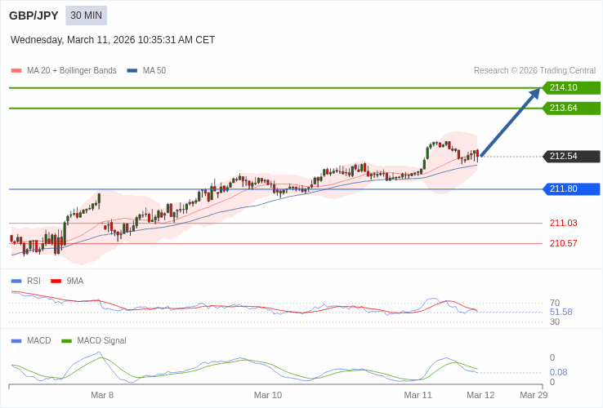Click the 210.57 red support label
This screenshot has width=603, height=408.
pyautogui.click(x=563, y=244)
